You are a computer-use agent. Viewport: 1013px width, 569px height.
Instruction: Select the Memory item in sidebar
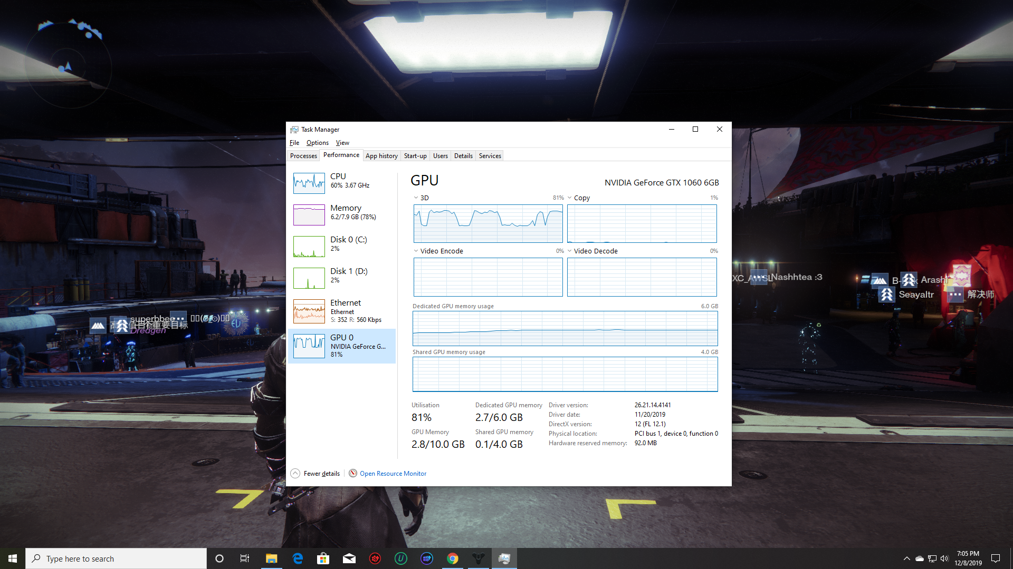tap(346, 212)
